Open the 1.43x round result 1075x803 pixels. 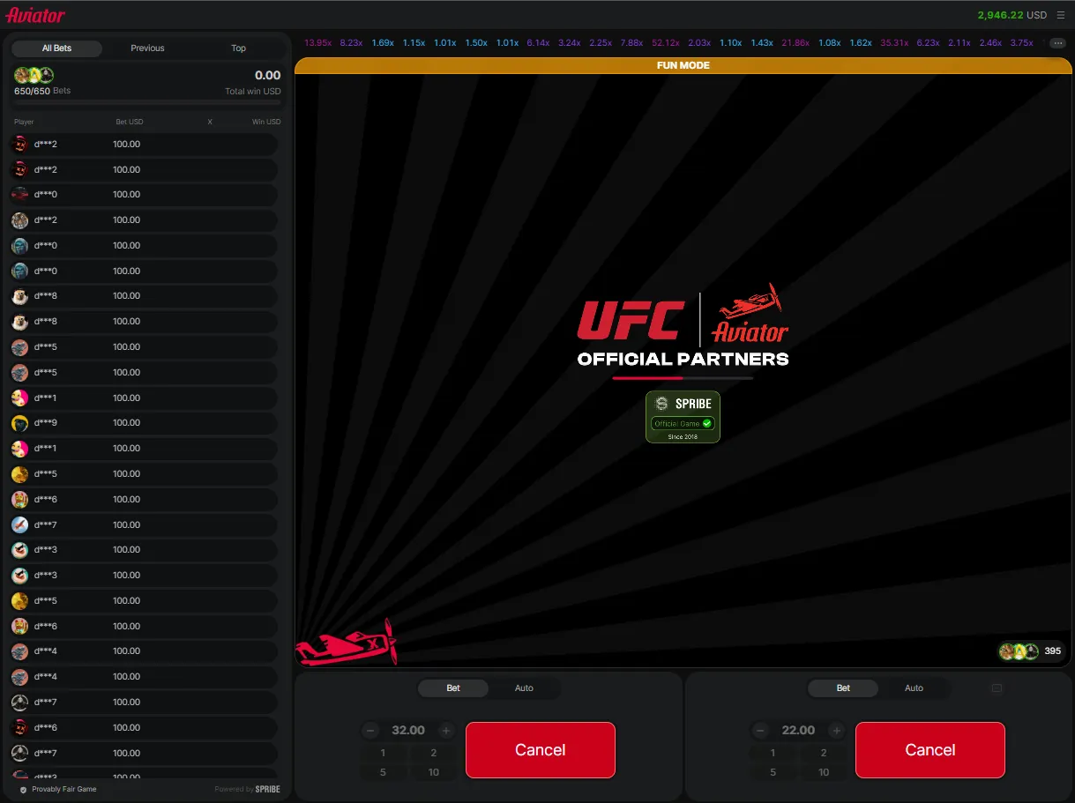click(762, 43)
